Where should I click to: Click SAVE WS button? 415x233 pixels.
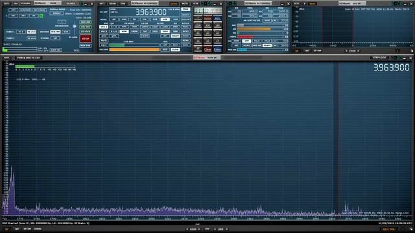56,50
